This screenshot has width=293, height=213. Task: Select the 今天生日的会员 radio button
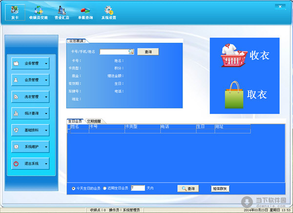(73, 189)
